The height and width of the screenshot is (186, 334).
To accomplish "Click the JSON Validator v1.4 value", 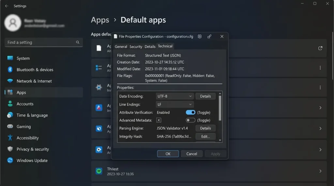I will pyautogui.click(x=172, y=128).
